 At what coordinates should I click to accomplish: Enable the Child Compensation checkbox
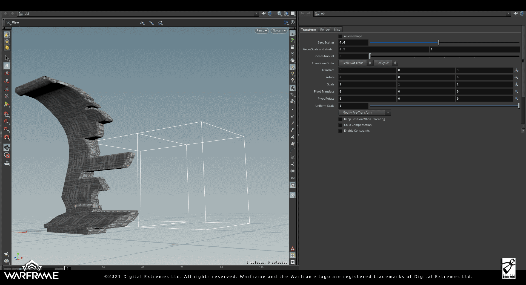click(341, 125)
